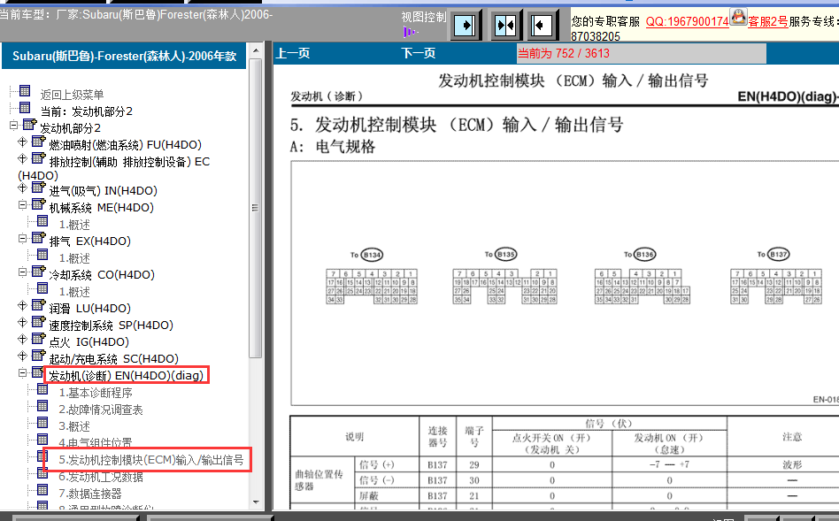839x521 pixels.
Task: Open 2.故障情况调查表 entry
Action: pos(101,410)
